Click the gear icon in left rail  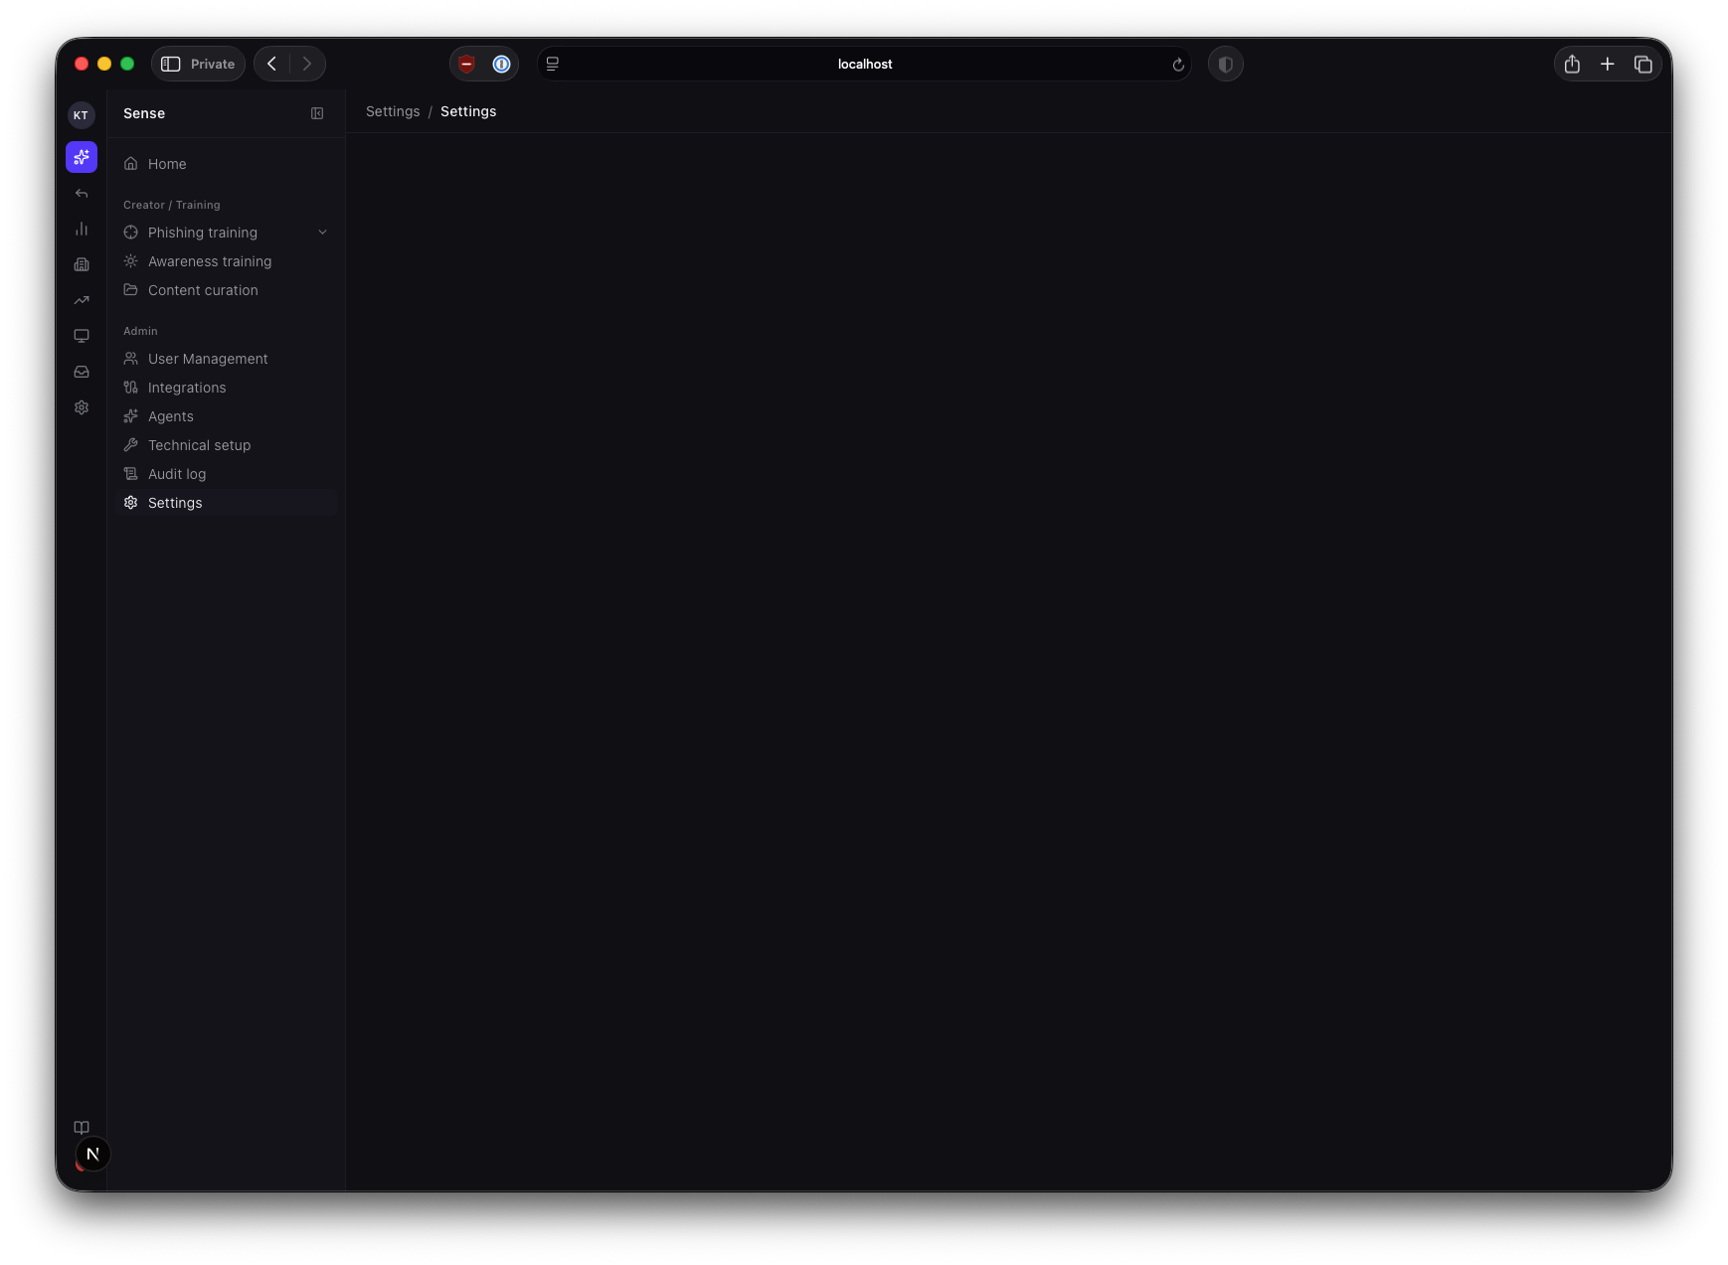point(82,407)
